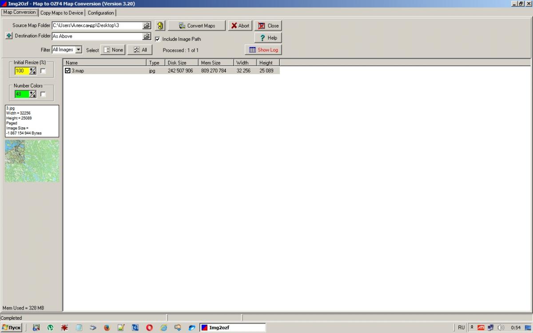Launch Firefox from the taskbar

tap(107, 328)
